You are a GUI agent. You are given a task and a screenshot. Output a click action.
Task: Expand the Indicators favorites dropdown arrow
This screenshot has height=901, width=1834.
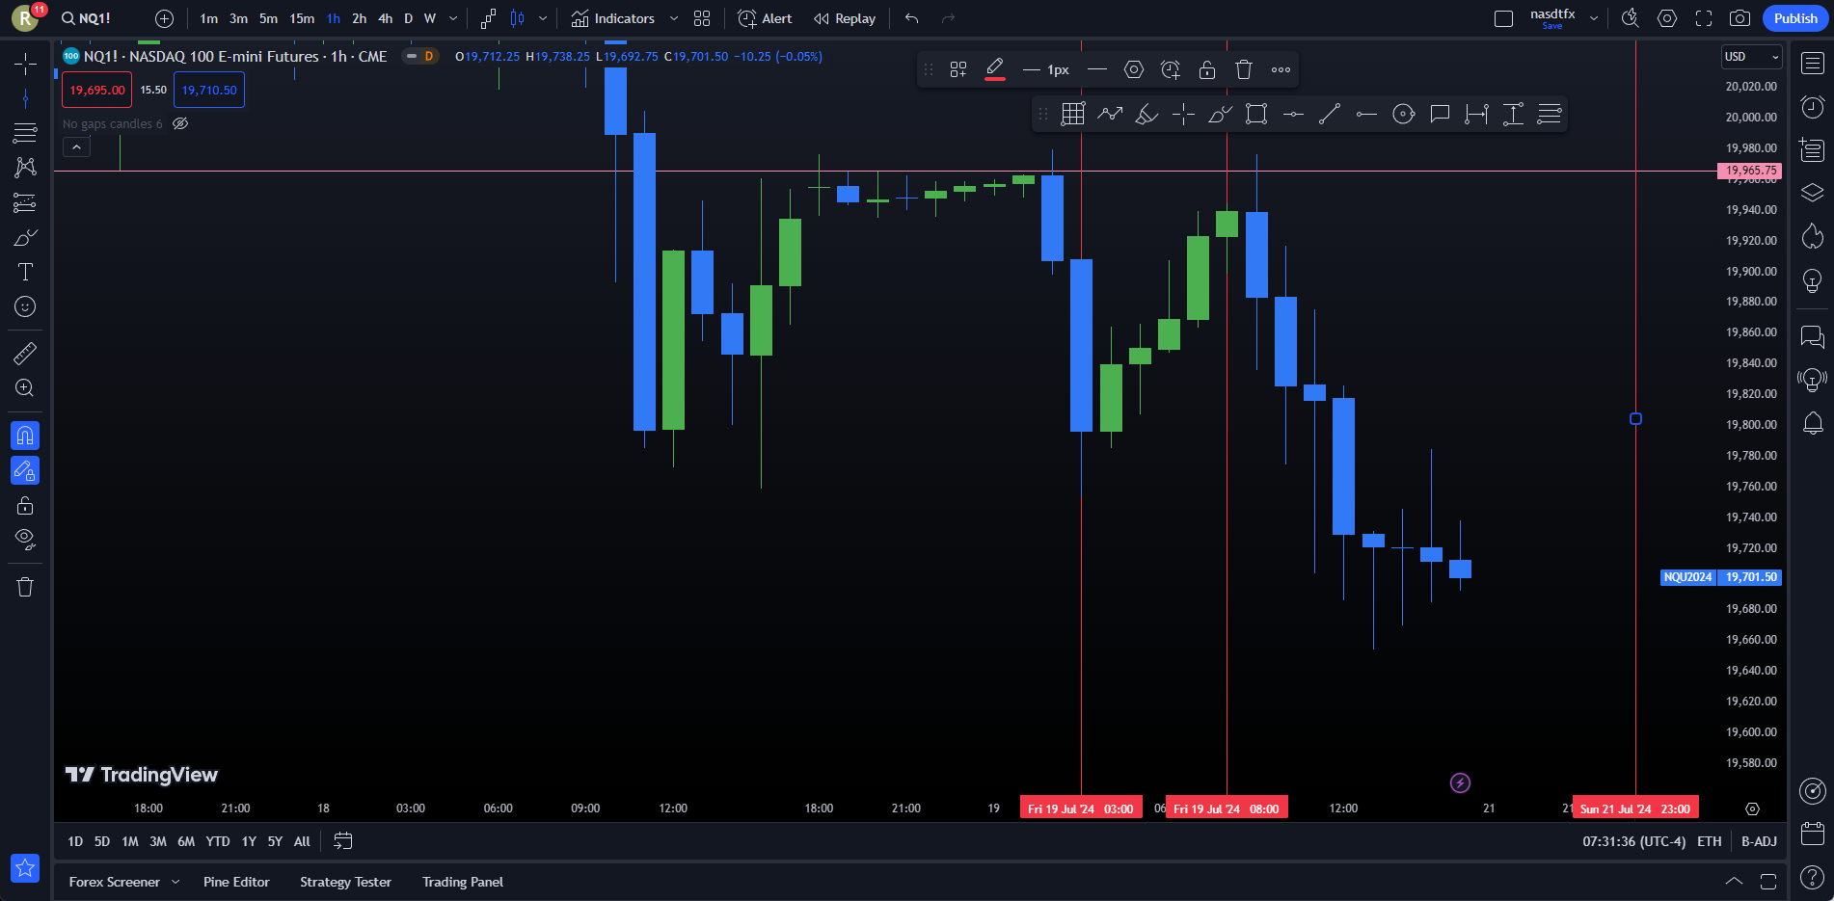tap(674, 18)
